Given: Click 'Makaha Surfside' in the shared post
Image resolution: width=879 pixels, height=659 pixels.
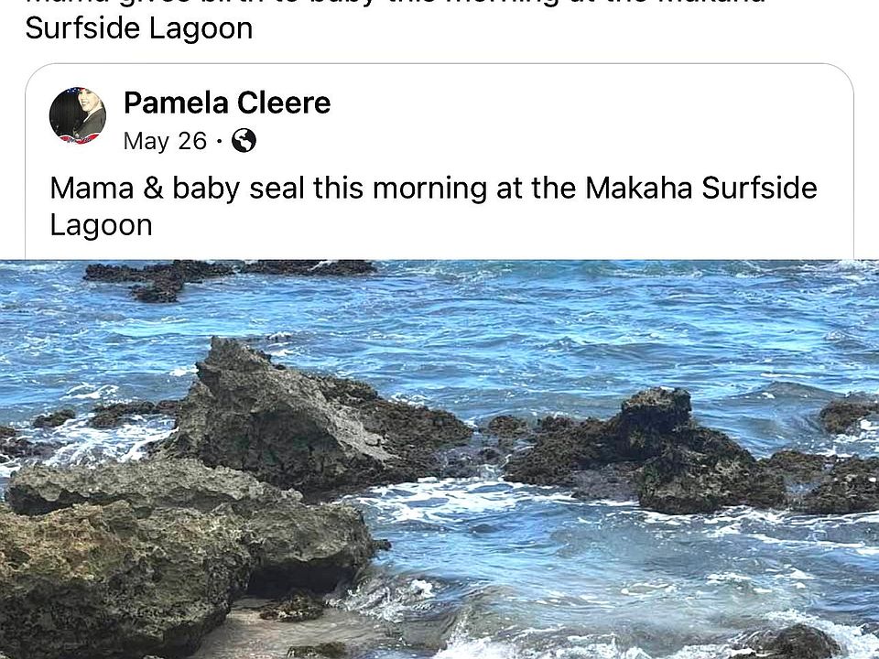Looking at the screenshot, I should point(700,188).
